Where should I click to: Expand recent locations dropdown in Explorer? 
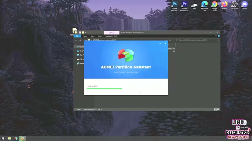pos(83,40)
